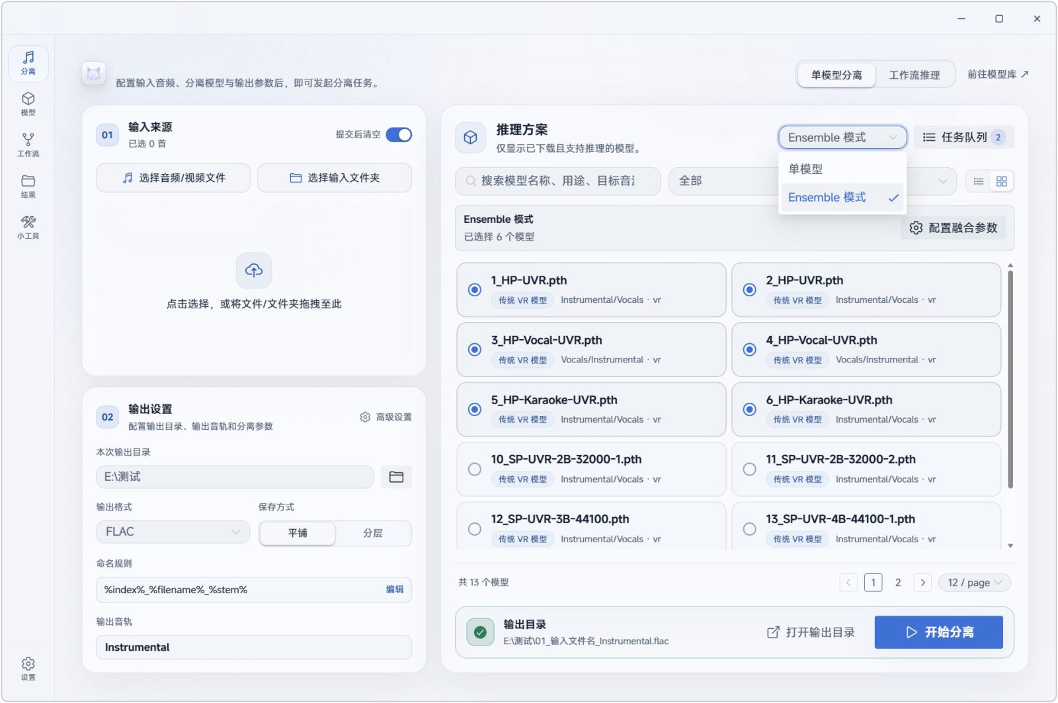
Task: Select 分层 save mode
Action: click(373, 533)
